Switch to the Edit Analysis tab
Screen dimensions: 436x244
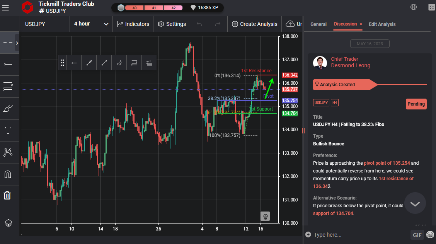(382, 24)
